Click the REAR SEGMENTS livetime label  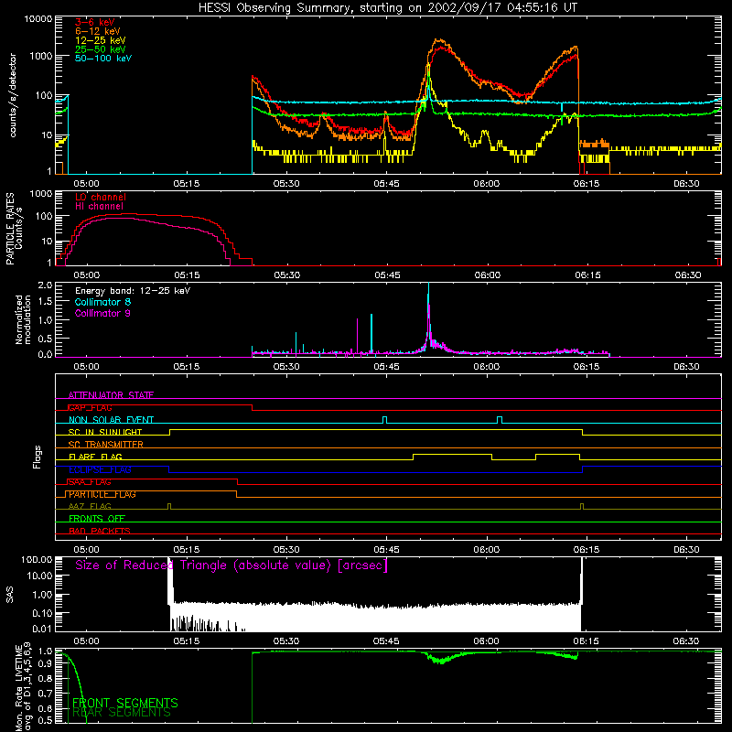122,713
